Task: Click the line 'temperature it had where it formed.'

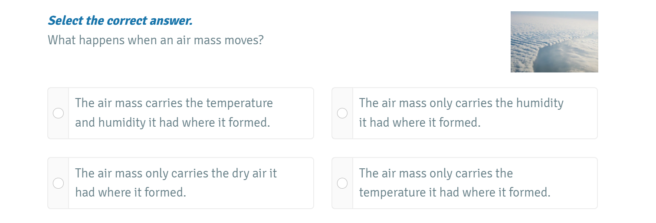Action: click(x=455, y=192)
